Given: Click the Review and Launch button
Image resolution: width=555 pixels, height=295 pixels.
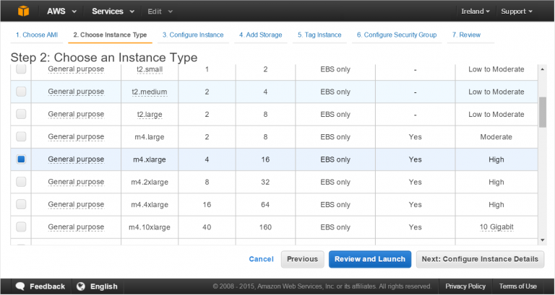Looking at the screenshot, I should click(x=370, y=260).
